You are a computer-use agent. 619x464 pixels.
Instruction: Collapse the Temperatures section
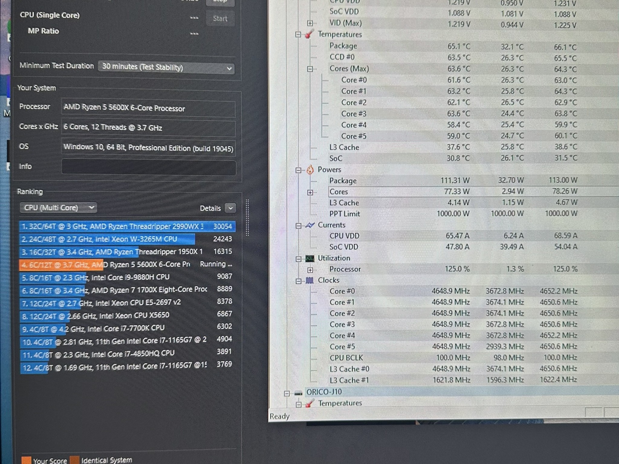[299, 34]
